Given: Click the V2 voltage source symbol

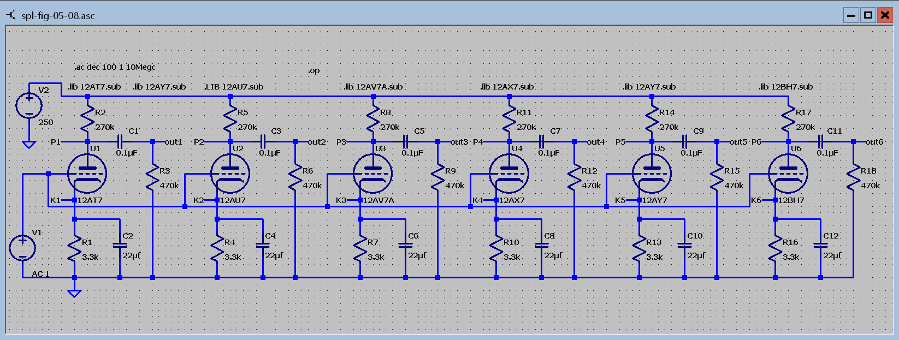Looking at the screenshot, I should [29, 106].
